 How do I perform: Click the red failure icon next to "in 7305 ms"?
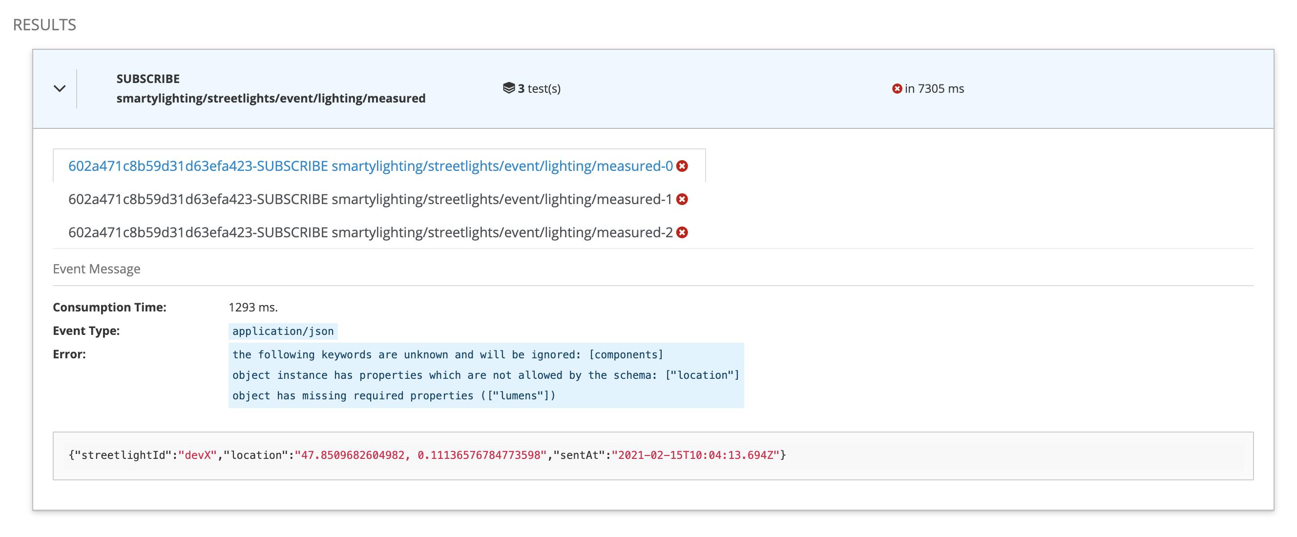(x=897, y=88)
